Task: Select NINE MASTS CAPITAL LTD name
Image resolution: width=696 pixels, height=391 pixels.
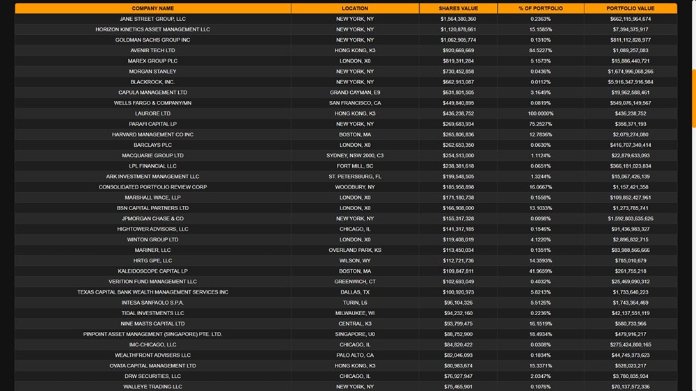Action: (x=152, y=324)
